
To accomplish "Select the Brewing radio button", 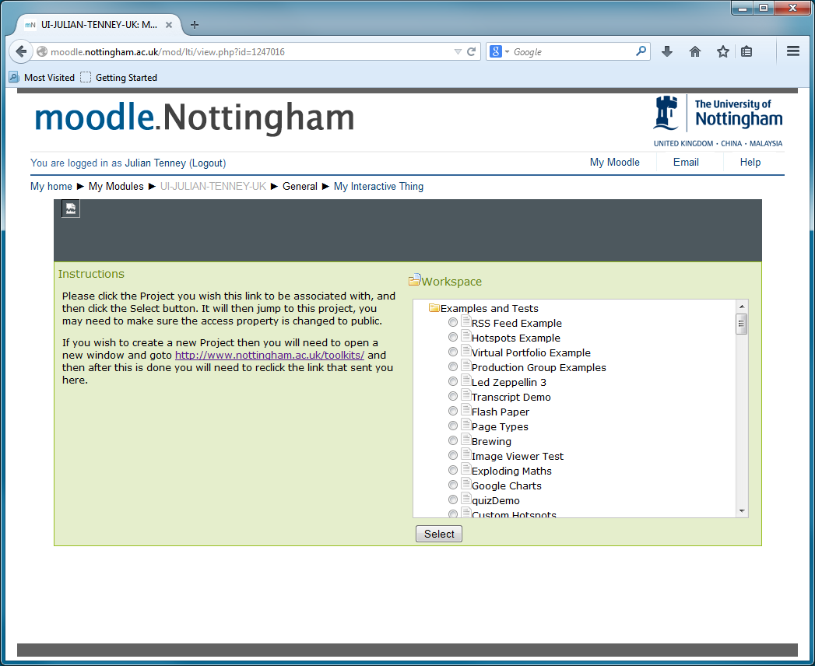I will pos(453,440).
